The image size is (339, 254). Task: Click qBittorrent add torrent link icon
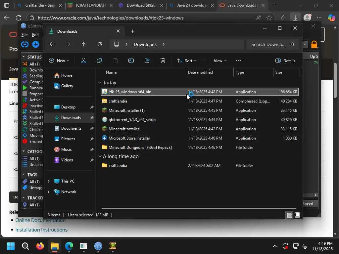(x=25, y=44)
